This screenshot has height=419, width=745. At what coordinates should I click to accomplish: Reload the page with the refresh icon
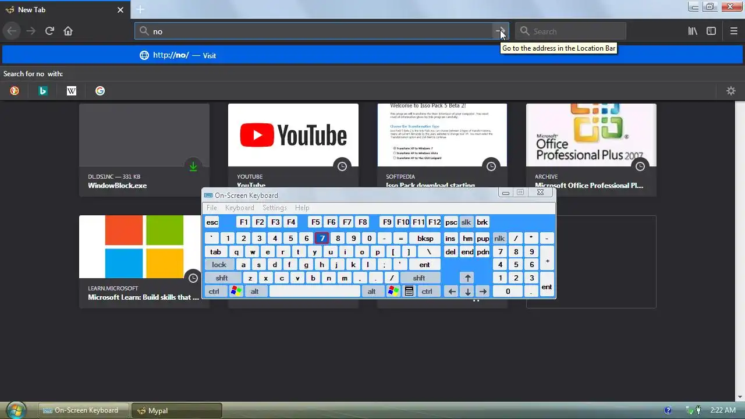[49, 31]
